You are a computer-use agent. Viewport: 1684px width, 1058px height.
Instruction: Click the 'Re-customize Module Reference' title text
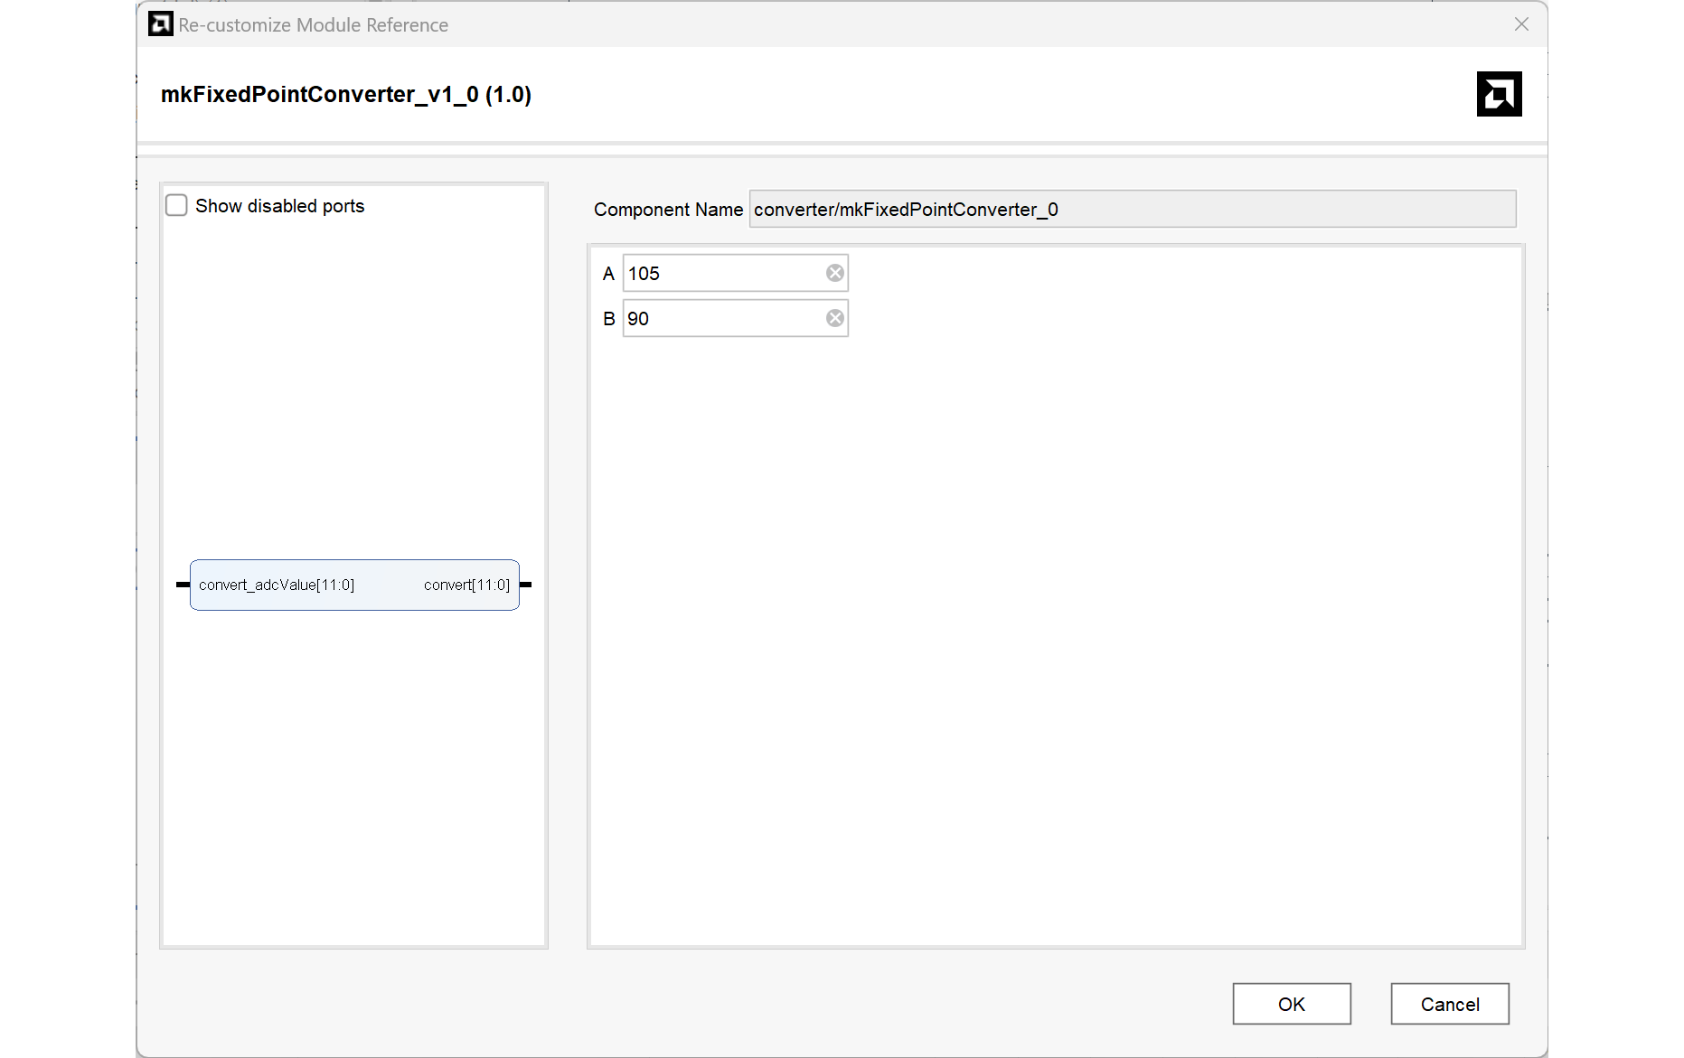point(313,25)
